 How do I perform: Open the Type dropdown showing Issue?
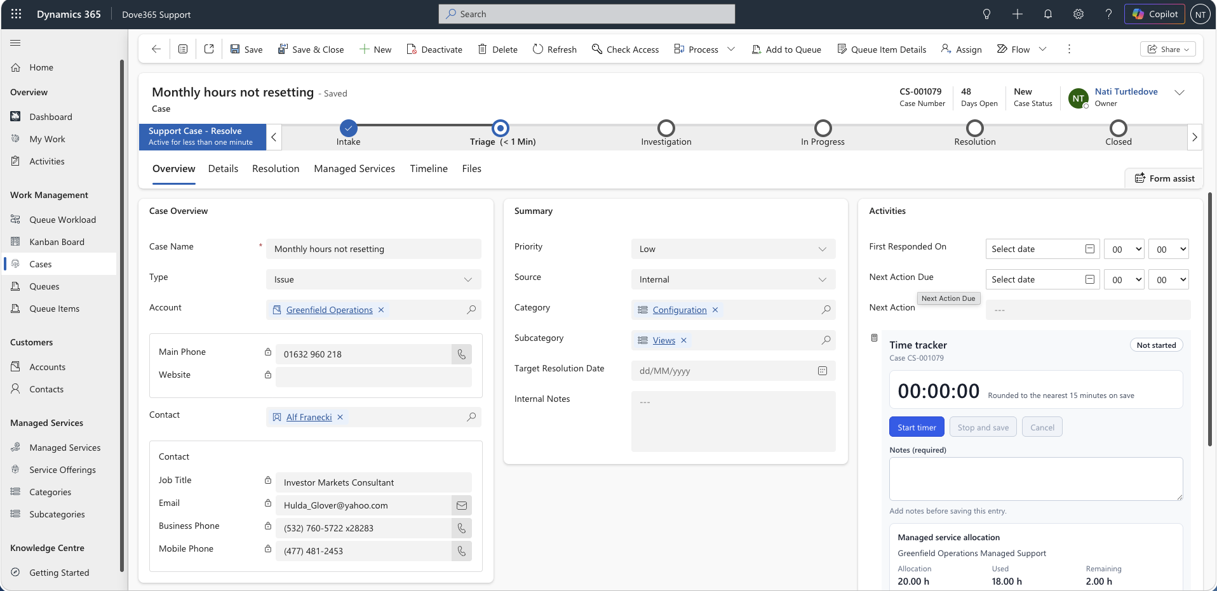373,279
